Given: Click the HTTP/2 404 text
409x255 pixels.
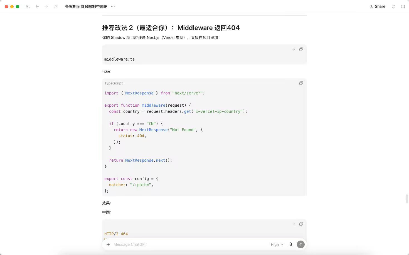Looking at the screenshot, I should tap(116, 234).
